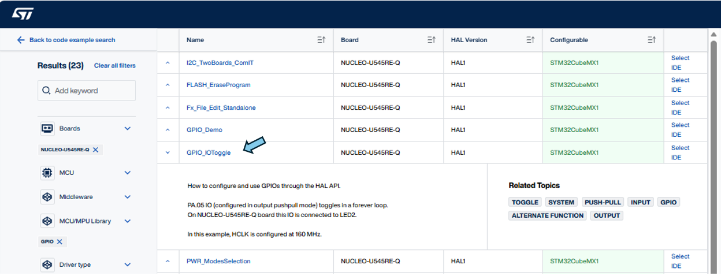Image resolution: width=721 pixels, height=276 pixels.
Task: Select the TOGGLE related topic tag
Action: (525, 202)
